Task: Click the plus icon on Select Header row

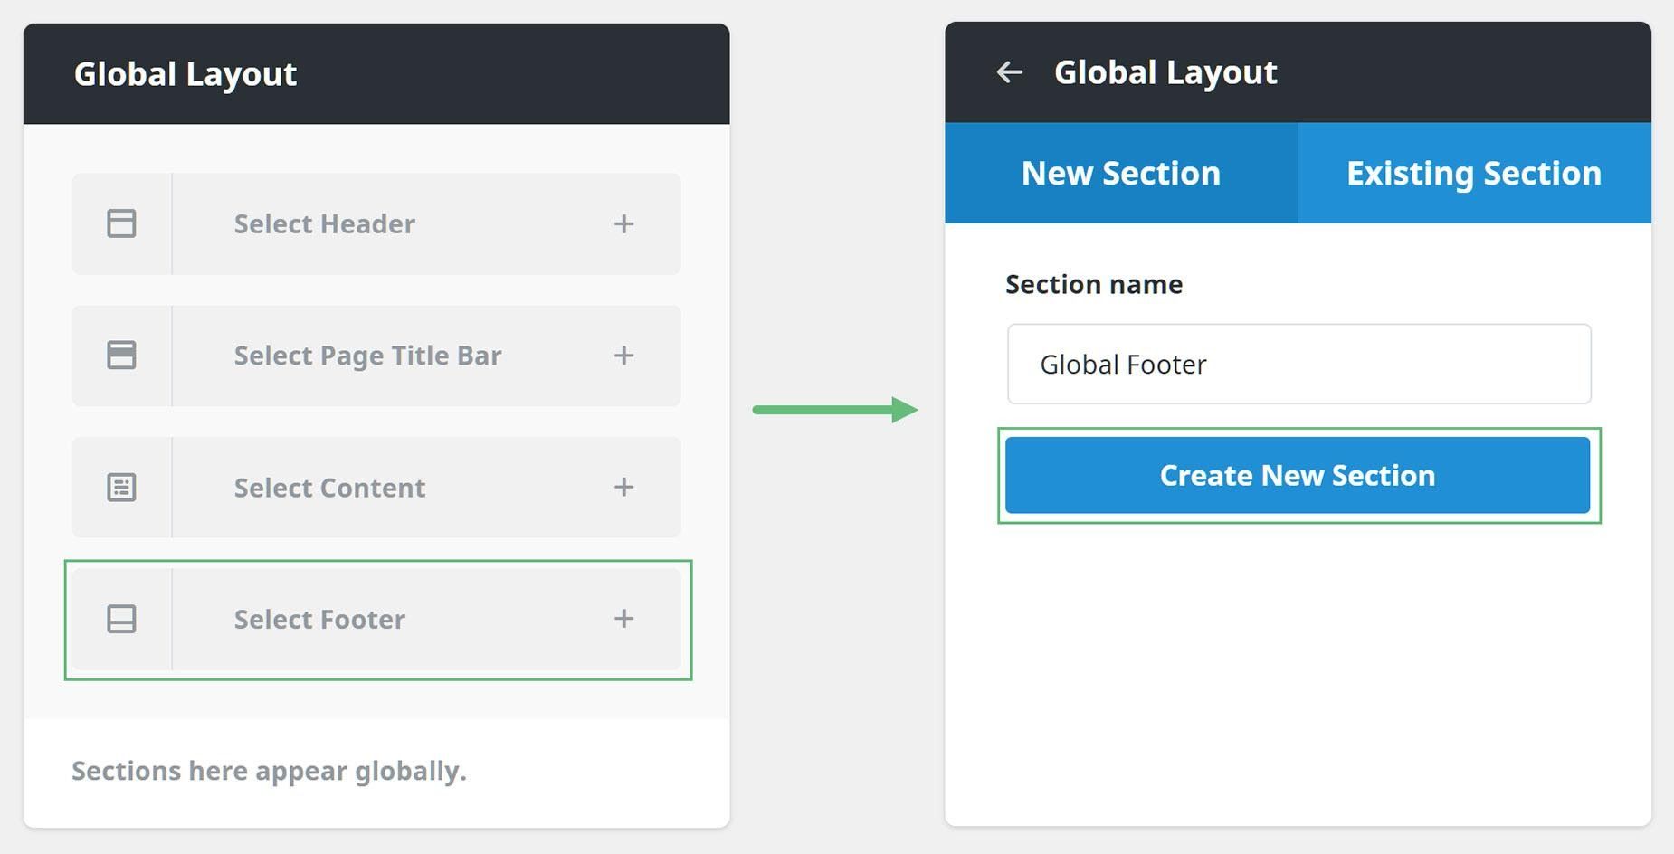Action: click(623, 223)
